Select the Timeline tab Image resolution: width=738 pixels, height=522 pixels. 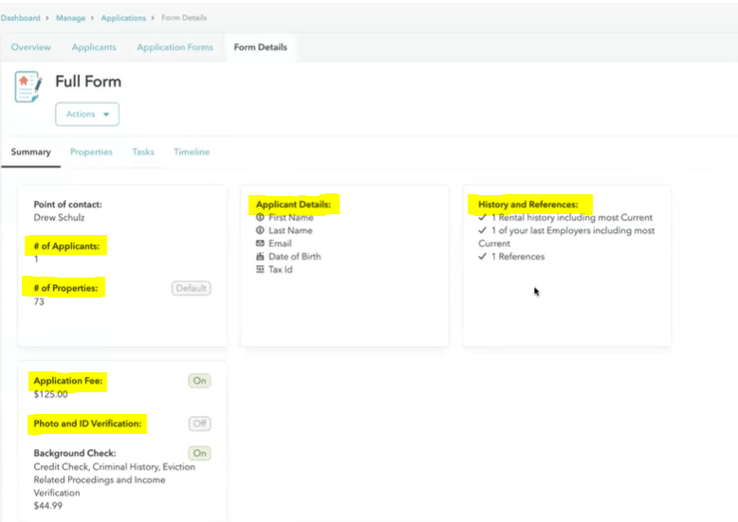(192, 152)
